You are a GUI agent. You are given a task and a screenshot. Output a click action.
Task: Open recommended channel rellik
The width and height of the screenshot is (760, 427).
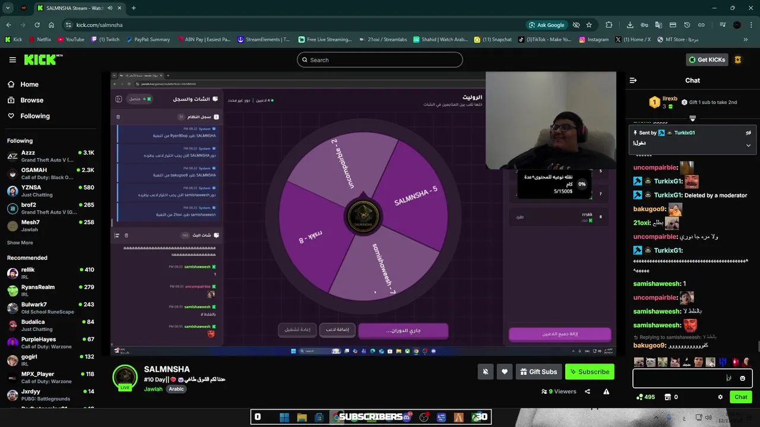(x=51, y=273)
